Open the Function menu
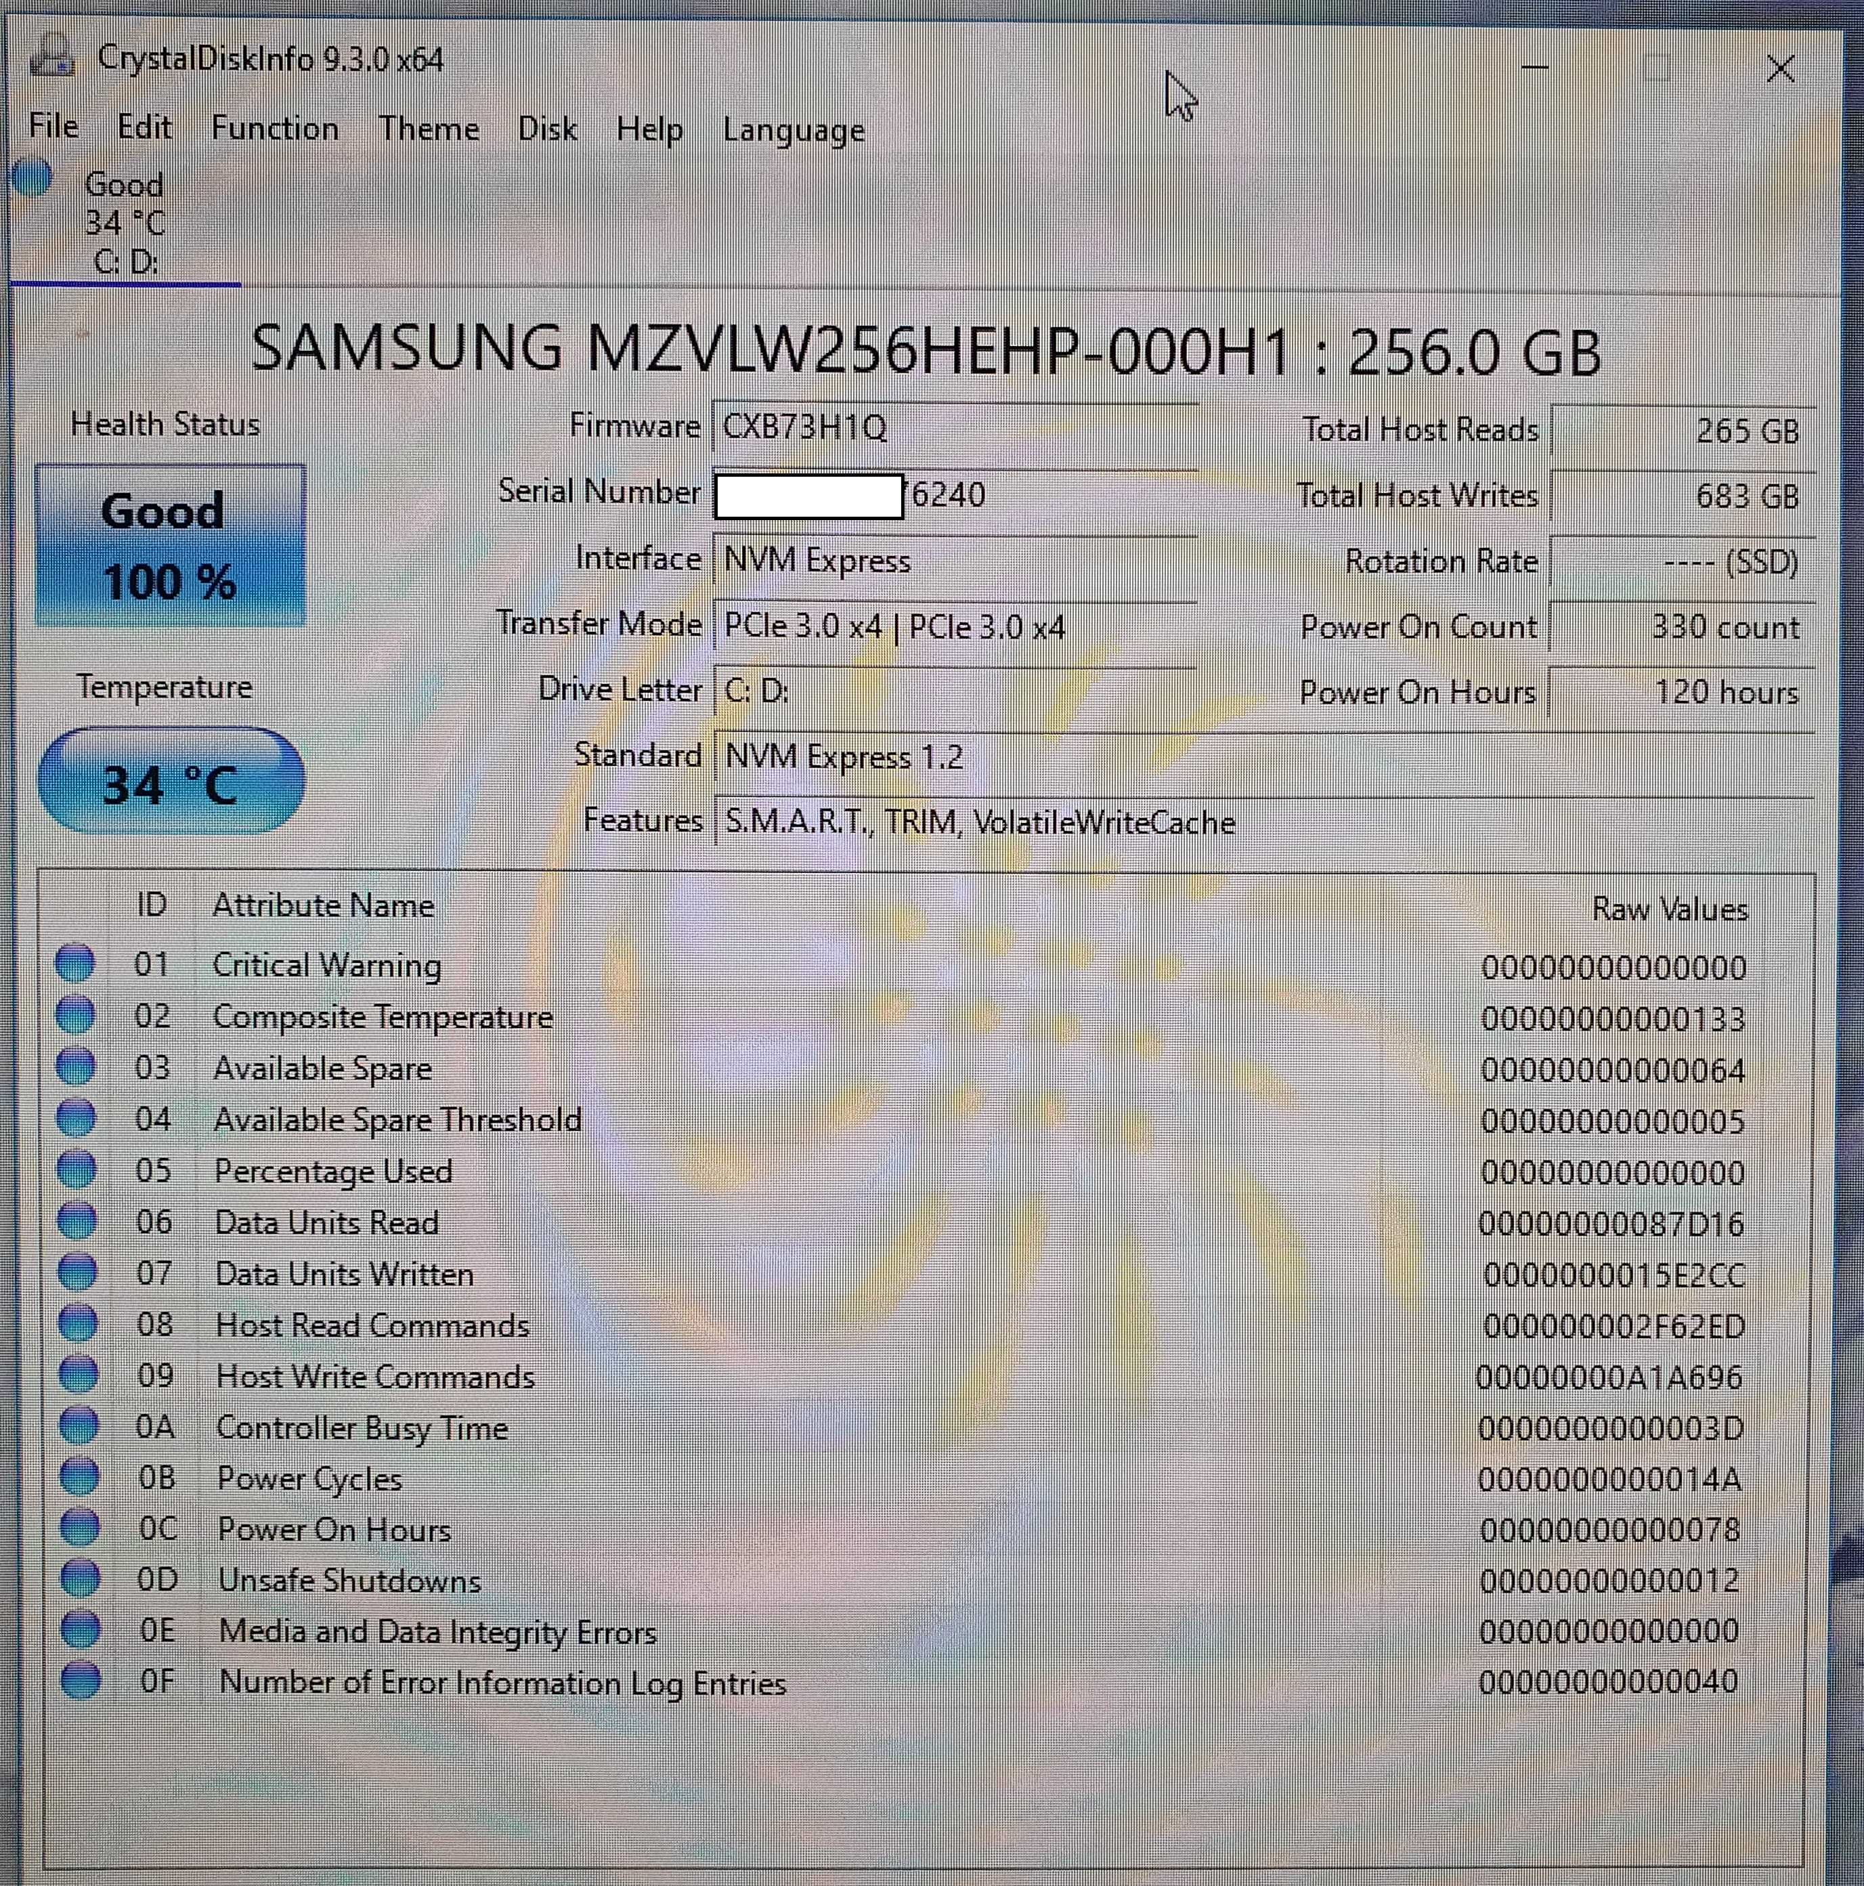Viewport: 1864px width, 1886px height. [274, 128]
